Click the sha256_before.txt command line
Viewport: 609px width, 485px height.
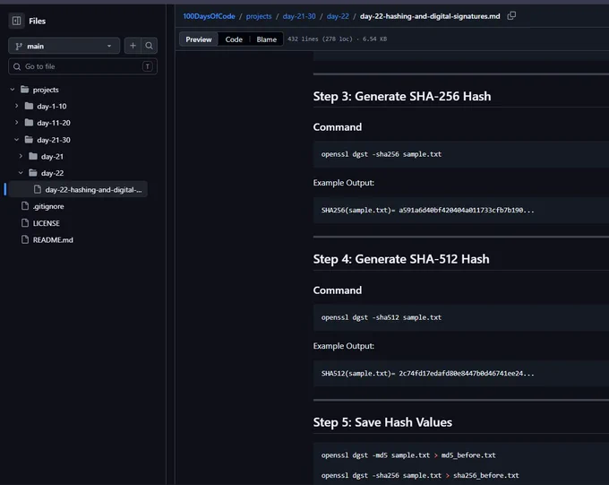pos(420,476)
